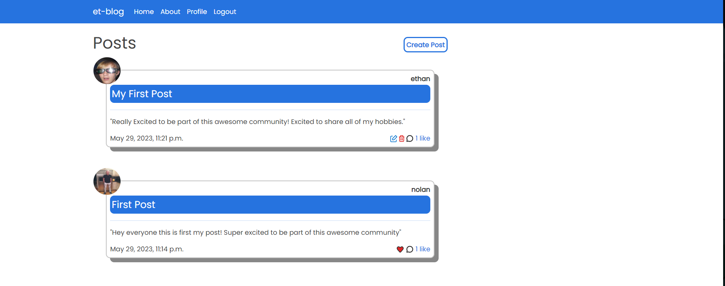Click the edit icon on ethan's post
This screenshot has width=725, height=286.
(393, 139)
